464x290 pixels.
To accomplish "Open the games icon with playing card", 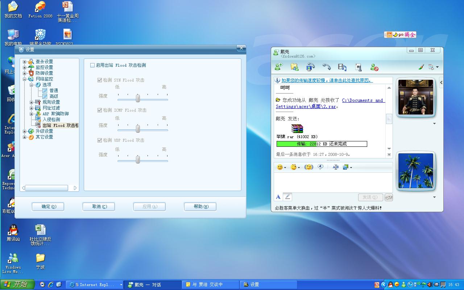I will tap(358, 67).
